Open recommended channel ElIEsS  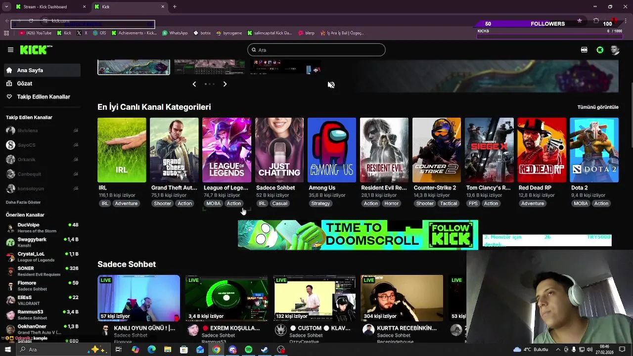[42, 300]
